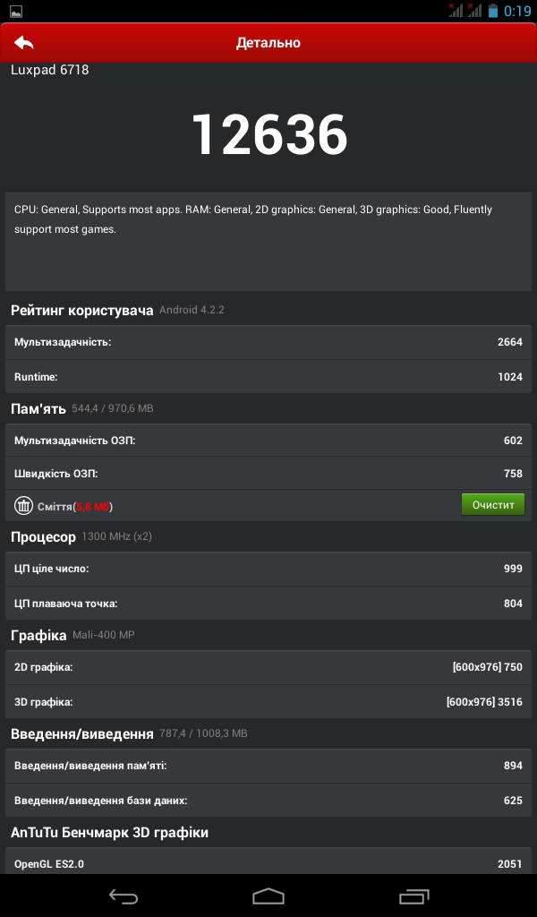Tap the ЦП ціле число row

[268, 569]
